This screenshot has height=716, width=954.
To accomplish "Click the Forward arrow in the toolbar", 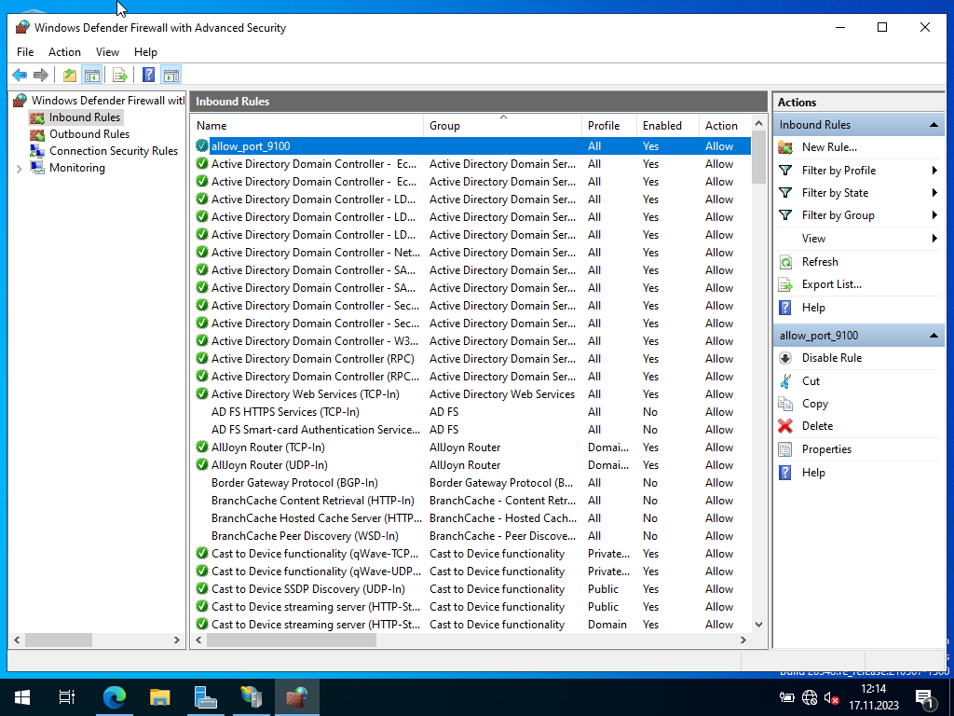I will pos(41,75).
